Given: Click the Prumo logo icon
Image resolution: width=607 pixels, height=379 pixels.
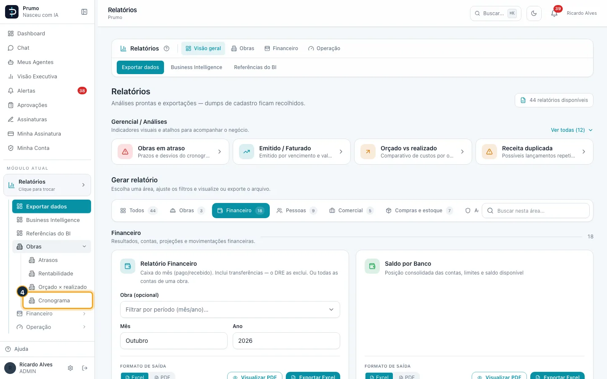Looking at the screenshot, I should tap(12, 12).
